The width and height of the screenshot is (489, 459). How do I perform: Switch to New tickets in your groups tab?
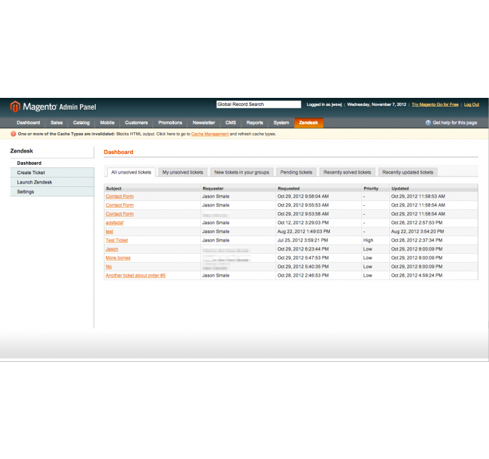pos(241,172)
